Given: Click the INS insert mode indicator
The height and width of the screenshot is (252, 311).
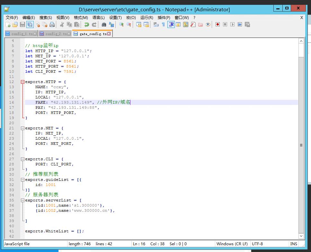Looking at the screenshot, I should (x=293, y=244).
